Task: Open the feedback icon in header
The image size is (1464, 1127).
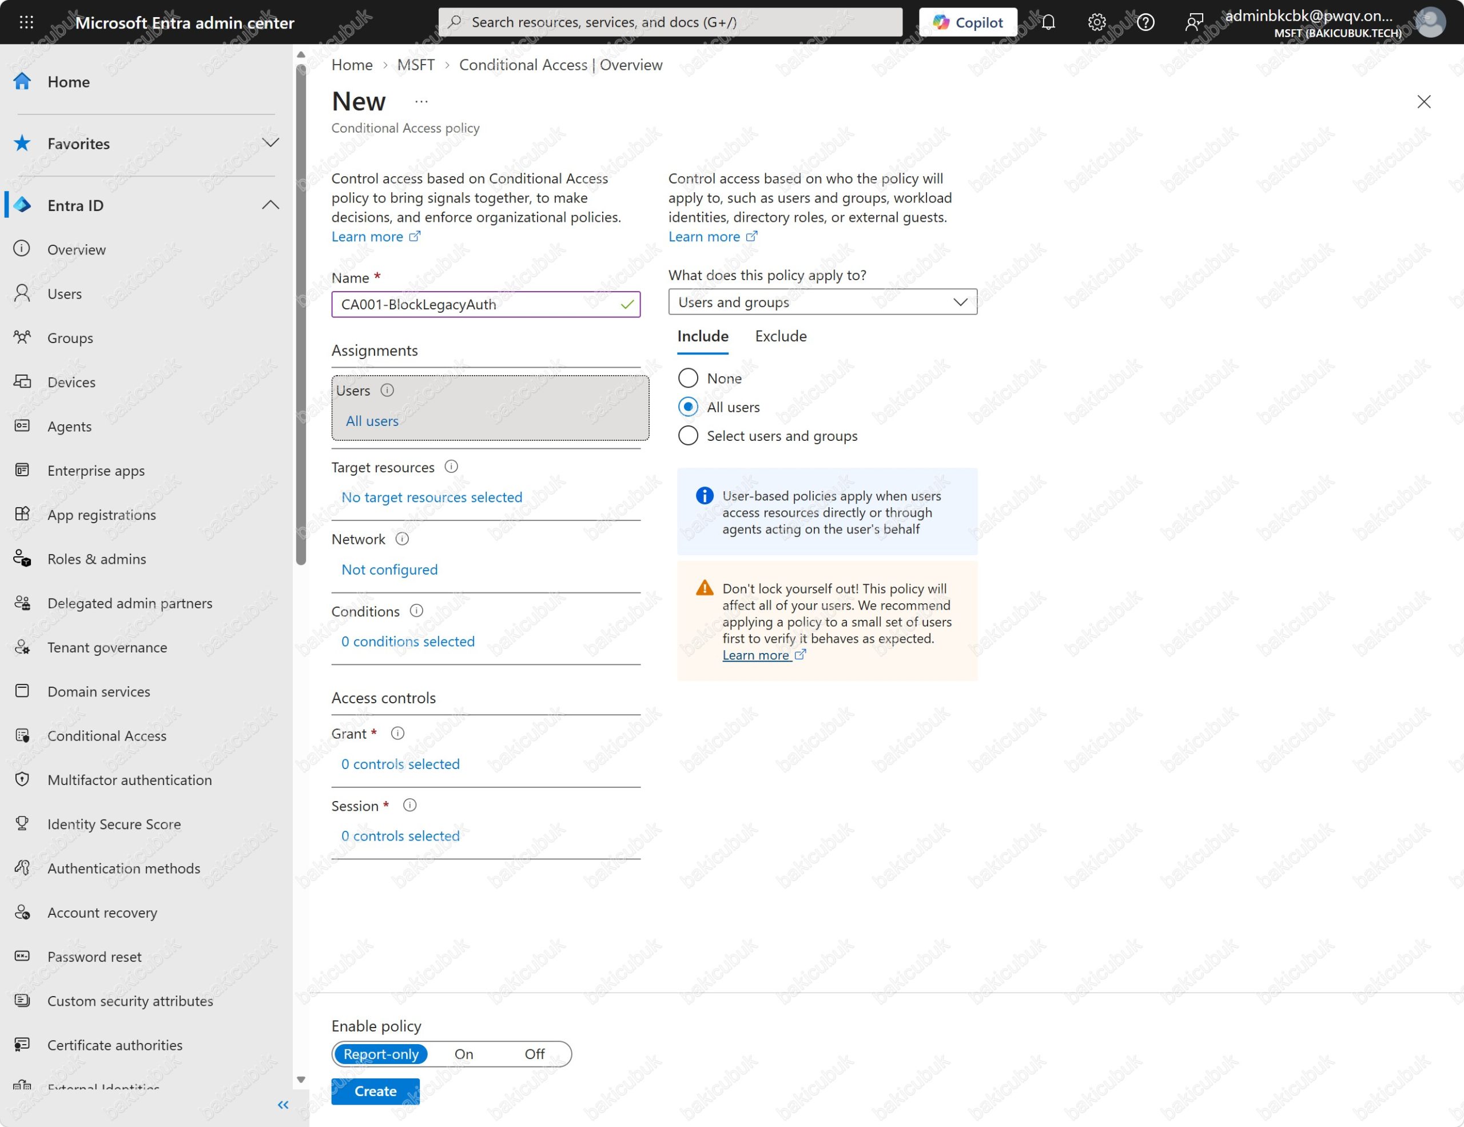Action: (x=1194, y=22)
